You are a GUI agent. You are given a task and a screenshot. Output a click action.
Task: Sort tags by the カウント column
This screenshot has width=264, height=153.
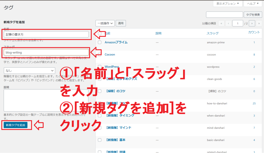click(x=254, y=32)
